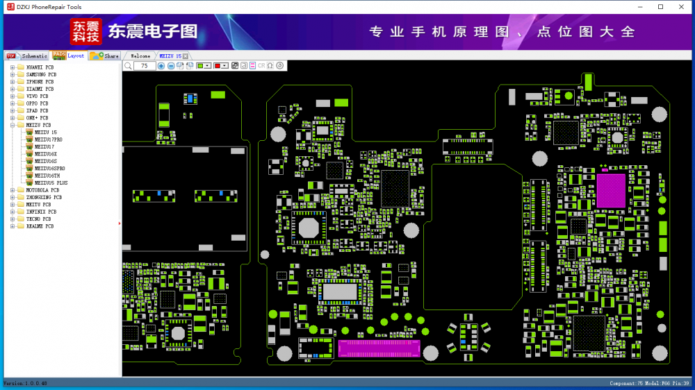Click the overlapping squares toolbar icon
This screenshot has width=695, height=390.
pos(235,66)
